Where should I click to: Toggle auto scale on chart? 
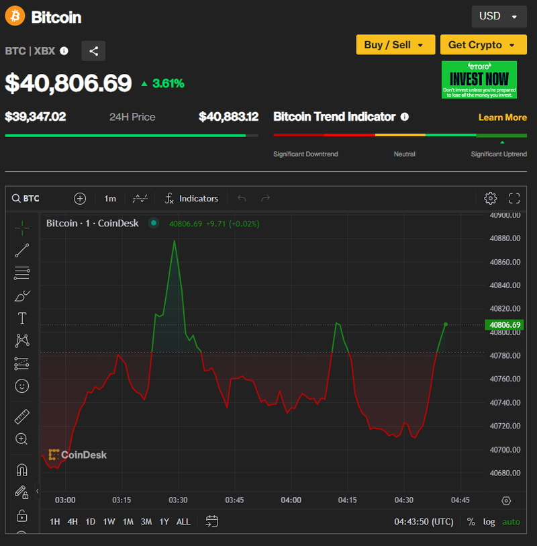(x=511, y=522)
